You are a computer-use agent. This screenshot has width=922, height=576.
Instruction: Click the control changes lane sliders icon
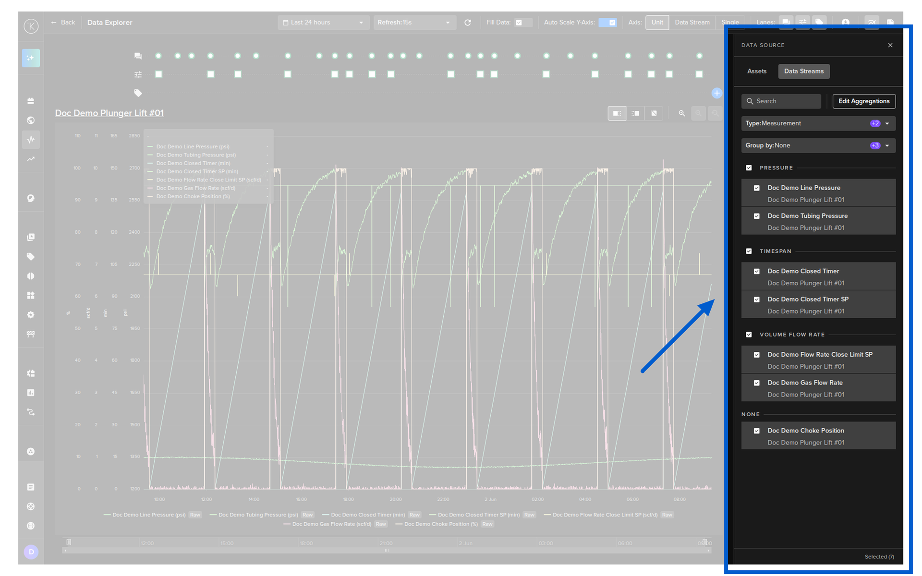point(138,74)
